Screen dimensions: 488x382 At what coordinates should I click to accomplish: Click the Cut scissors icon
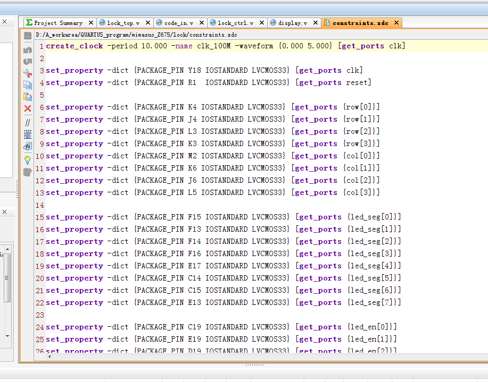pos(28,73)
